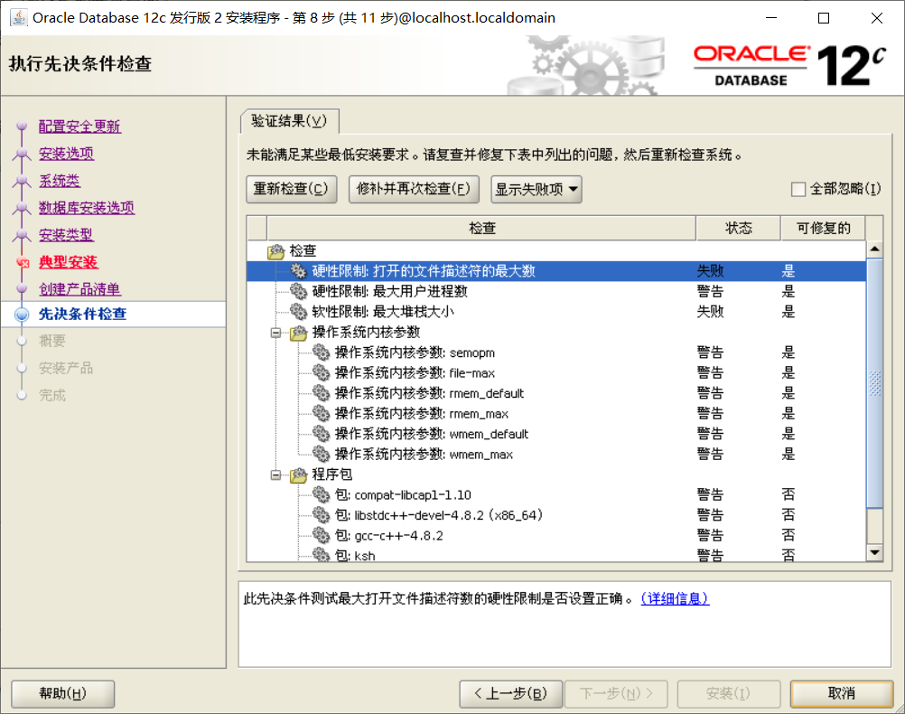Go to 典型安装 step

[x=68, y=262]
